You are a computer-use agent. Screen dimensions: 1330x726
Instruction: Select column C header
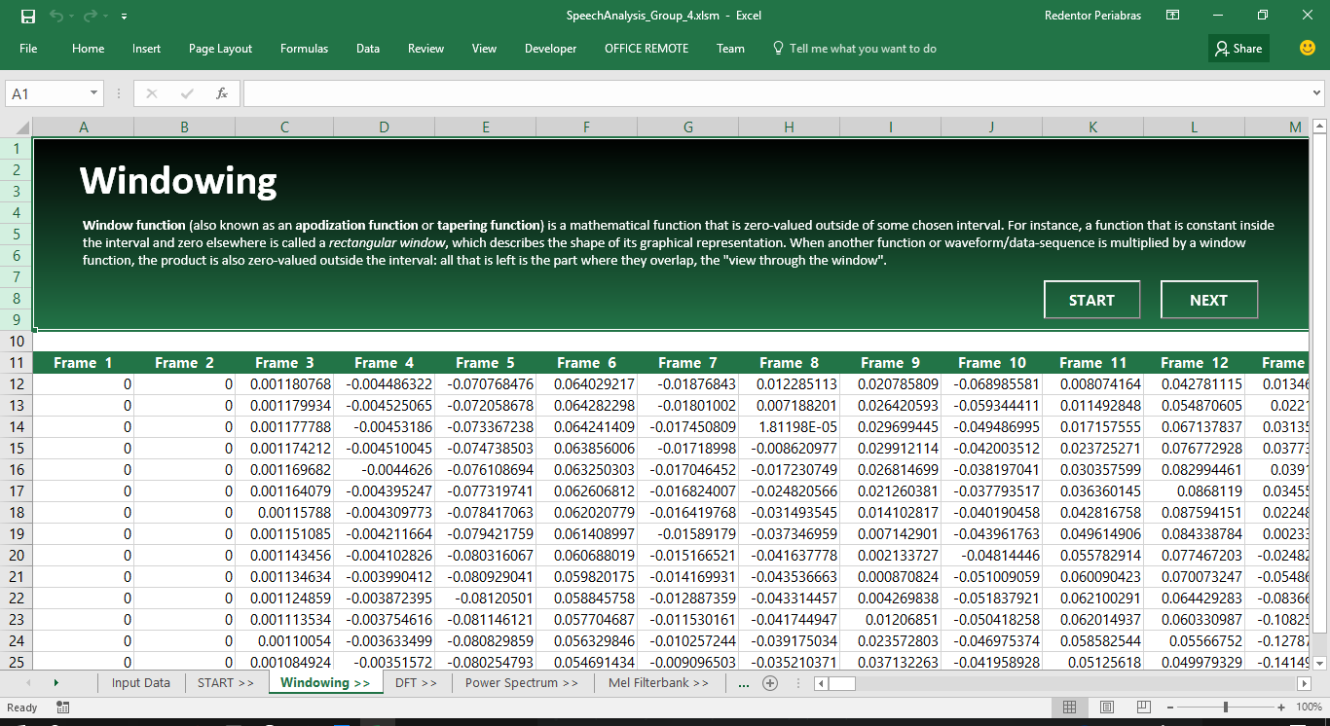click(284, 127)
